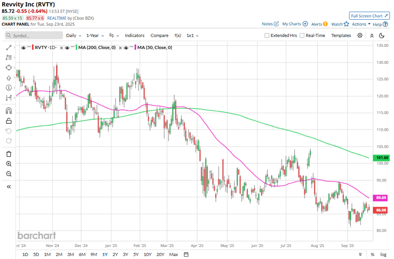Open the 1x1 grid layout dropdown
The width and height of the screenshot is (394, 259).
(x=192, y=36)
